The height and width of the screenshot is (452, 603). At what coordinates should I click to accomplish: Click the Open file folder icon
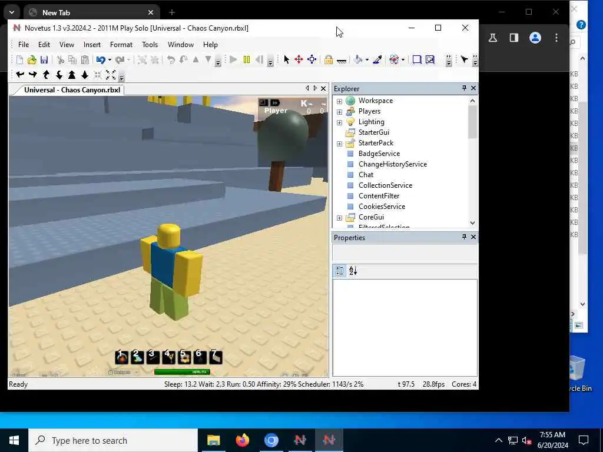click(32, 59)
